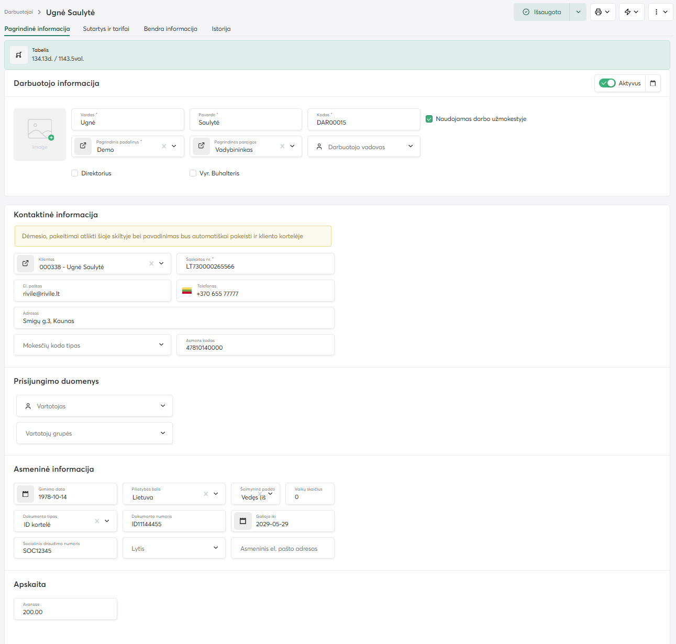This screenshot has height=644, width=676.
Task: Switch to the Sutartys ir tarifai tab
Action: point(106,29)
